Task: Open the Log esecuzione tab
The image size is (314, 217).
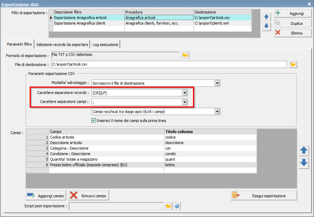Action: (x=105, y=45)
